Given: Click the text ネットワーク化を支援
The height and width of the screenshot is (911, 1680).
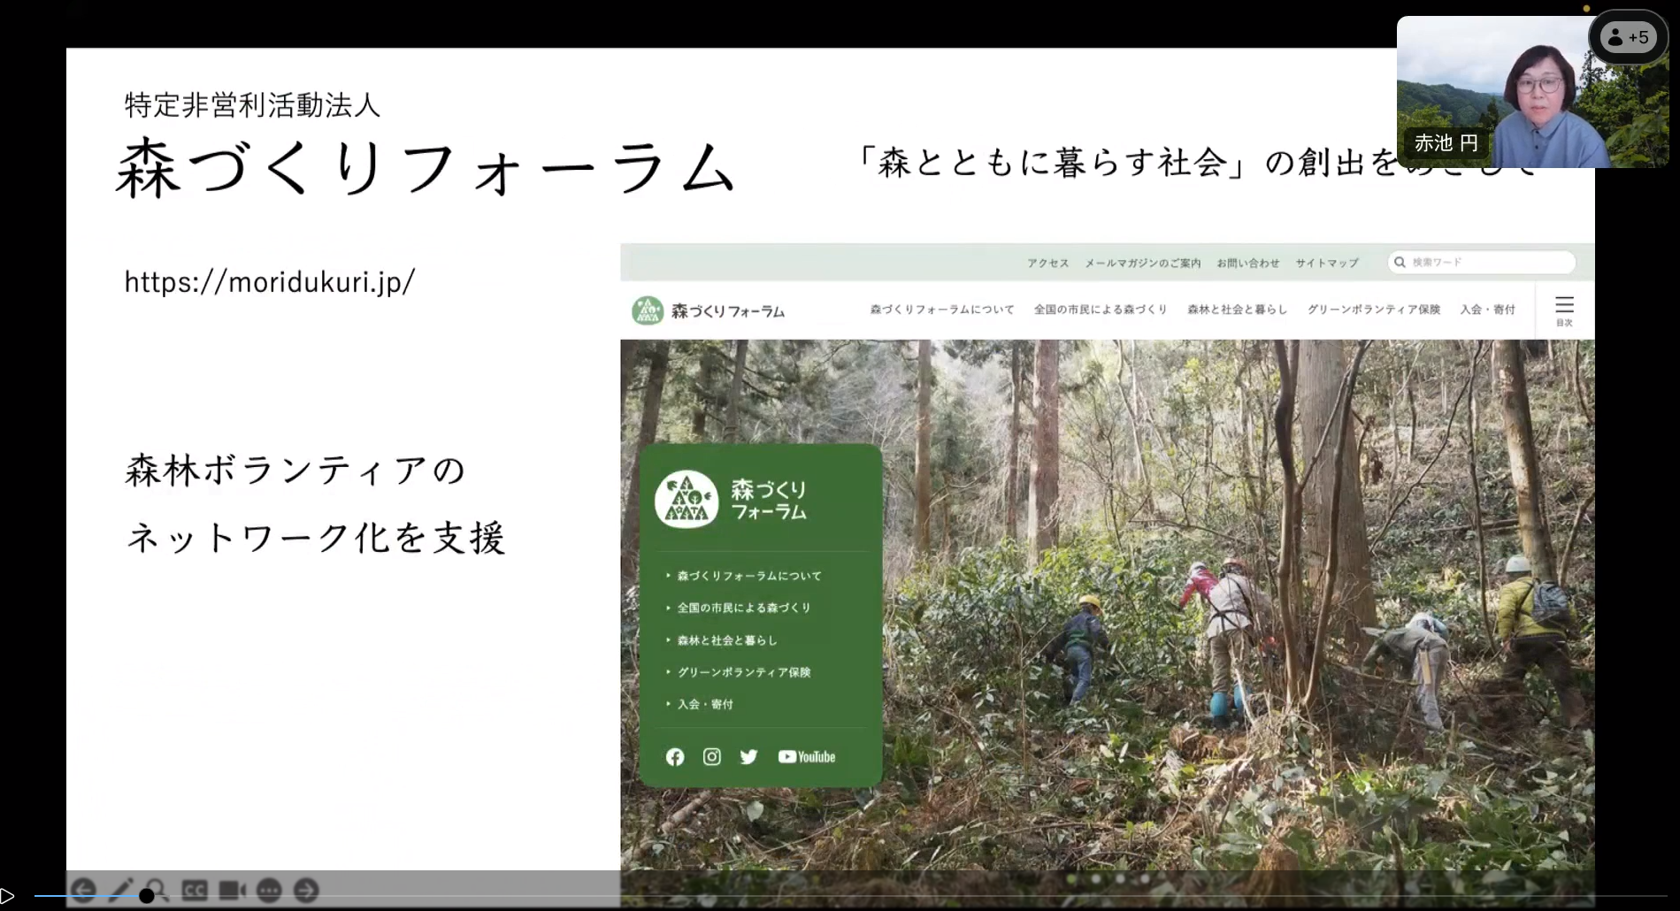Looking at the screenshot, I should click(x=317, y=538).
